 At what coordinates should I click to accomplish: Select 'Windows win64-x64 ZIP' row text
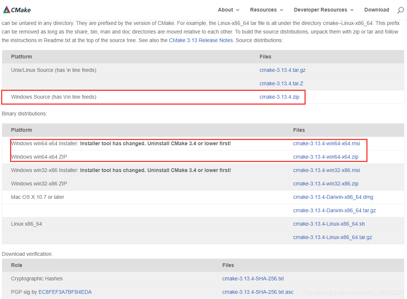pos(39,157)
